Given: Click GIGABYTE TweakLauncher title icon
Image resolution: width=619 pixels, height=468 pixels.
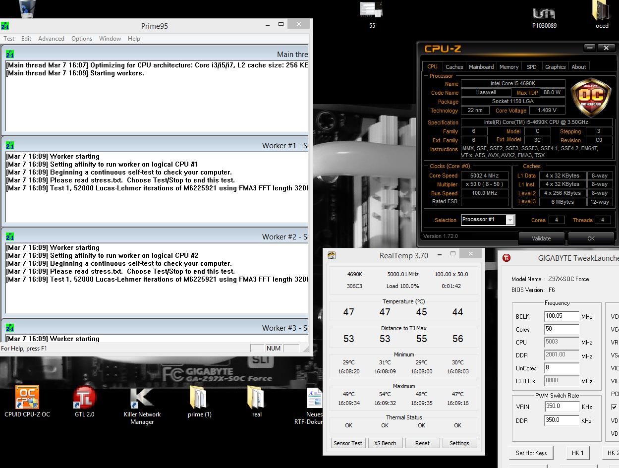Looking at the screenshot, I should [x=506, y=258].
